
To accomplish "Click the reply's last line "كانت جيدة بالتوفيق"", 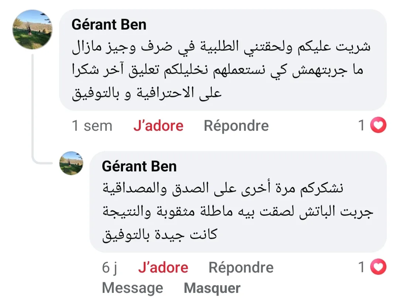I will [x=160, y=234].
